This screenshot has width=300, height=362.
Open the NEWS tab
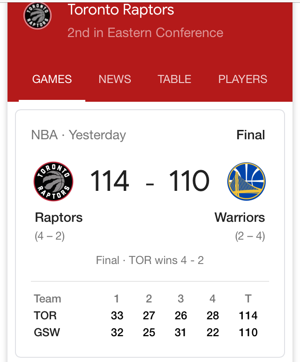tap(115, 79)
